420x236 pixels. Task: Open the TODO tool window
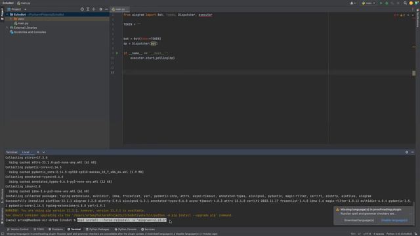39,229
